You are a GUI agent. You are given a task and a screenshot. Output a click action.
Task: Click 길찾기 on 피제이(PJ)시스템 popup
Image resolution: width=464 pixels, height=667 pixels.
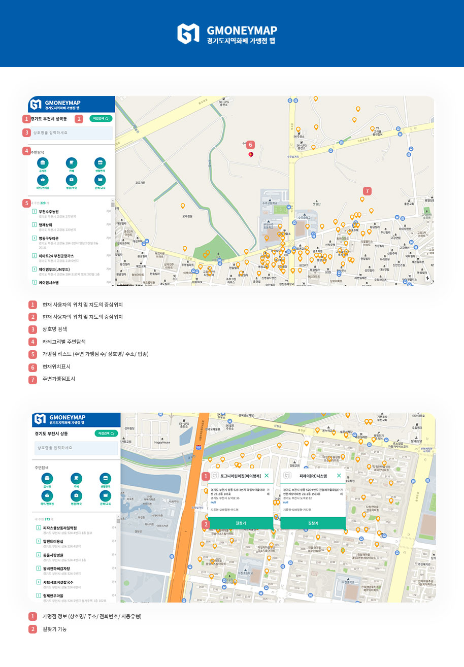coord(313,523)
